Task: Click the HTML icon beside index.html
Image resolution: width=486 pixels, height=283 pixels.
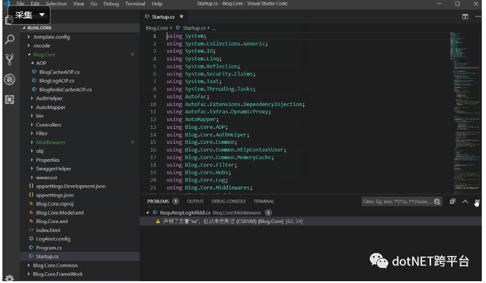Action: 31,230
